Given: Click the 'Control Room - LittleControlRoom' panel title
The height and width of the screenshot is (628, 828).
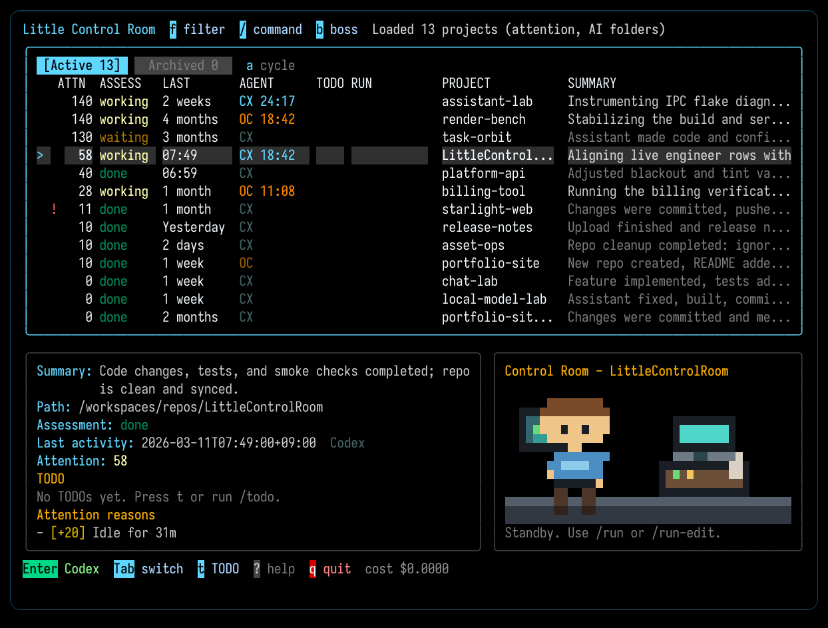Looking at the screenshot, I should (617, 371).
